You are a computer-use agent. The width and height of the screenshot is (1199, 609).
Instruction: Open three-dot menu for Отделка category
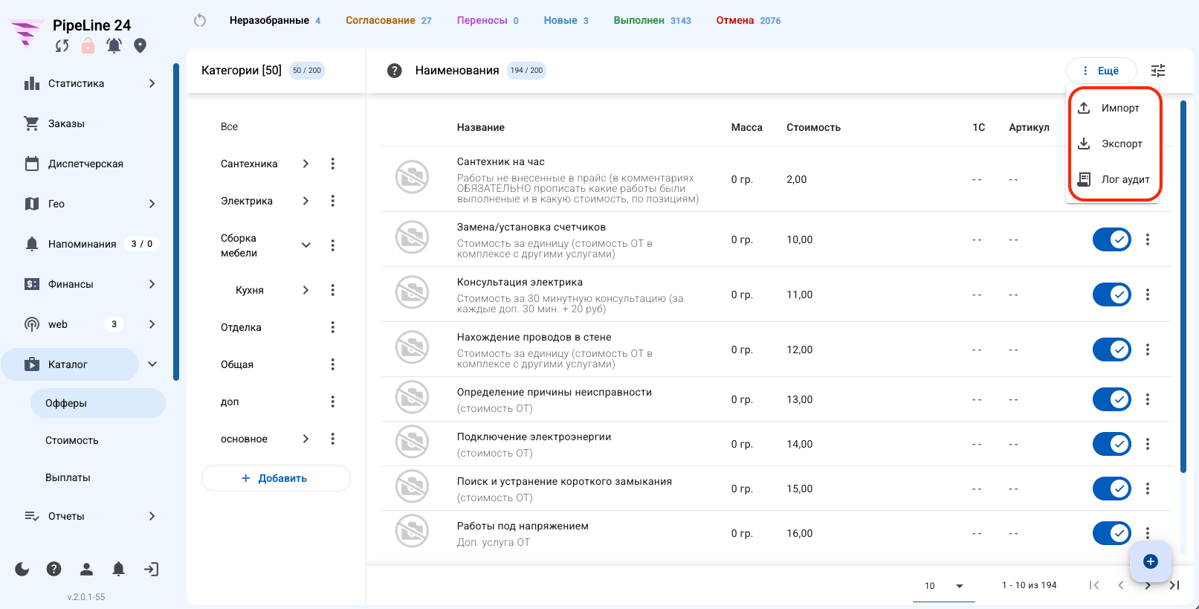[332, 327]
